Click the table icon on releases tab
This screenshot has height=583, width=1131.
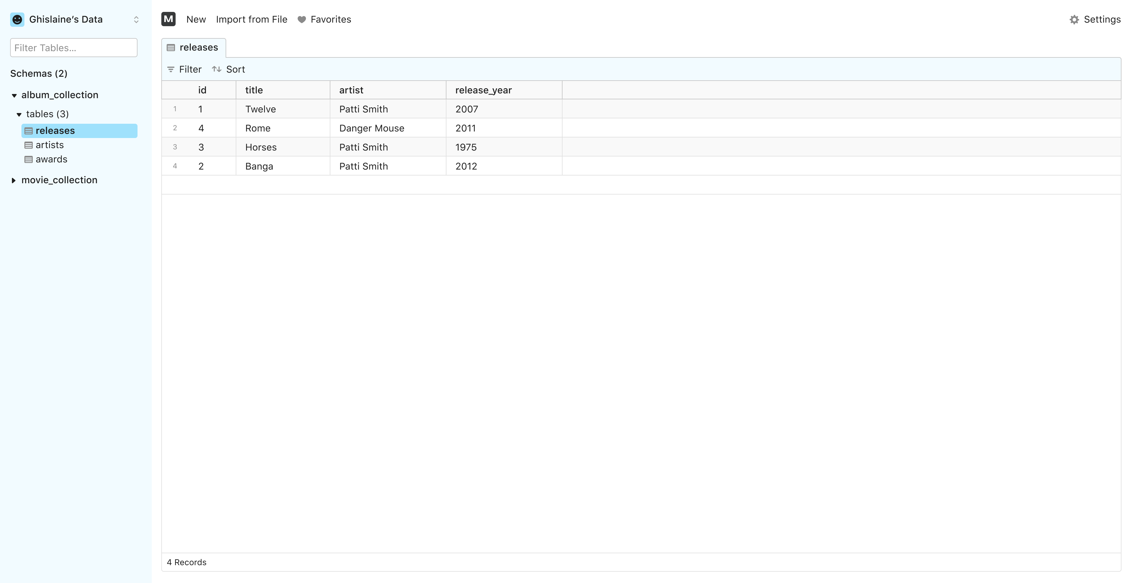(x=171, y=47)
